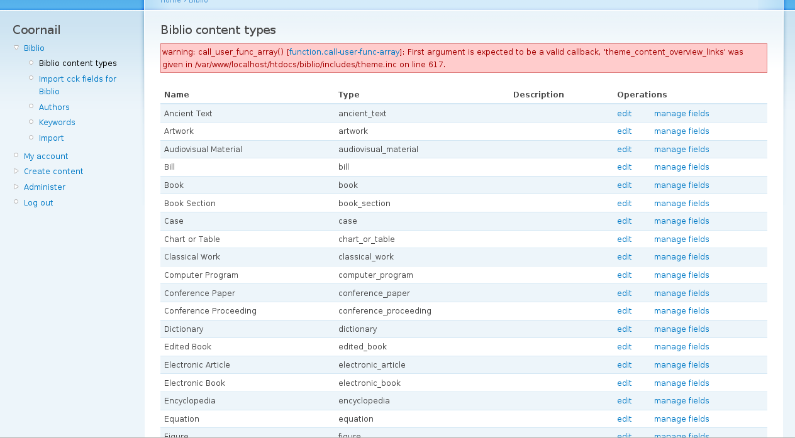Edit the Bill type
Image resolution: width=795 pixels, height=438 pixels.
(624, 167)
